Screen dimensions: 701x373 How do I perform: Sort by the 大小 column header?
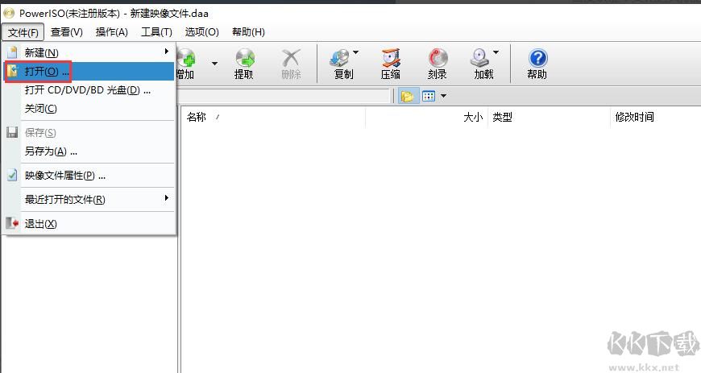[x=427, y=117]
